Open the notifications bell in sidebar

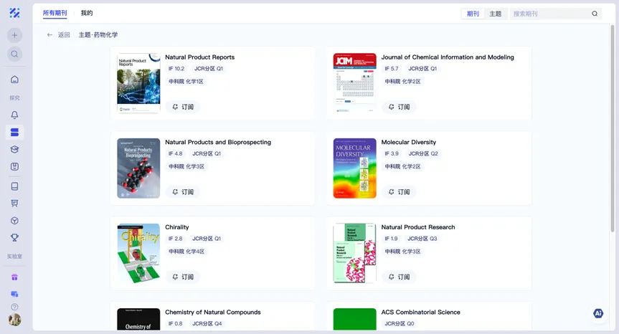14,115
